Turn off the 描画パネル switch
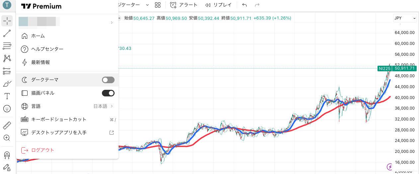419x174 pixels. [x=108, y=93]
